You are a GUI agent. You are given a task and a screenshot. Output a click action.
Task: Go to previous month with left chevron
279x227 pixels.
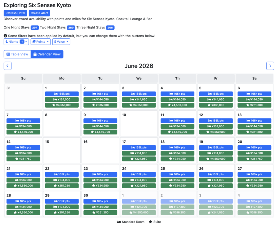pos(7,66)
